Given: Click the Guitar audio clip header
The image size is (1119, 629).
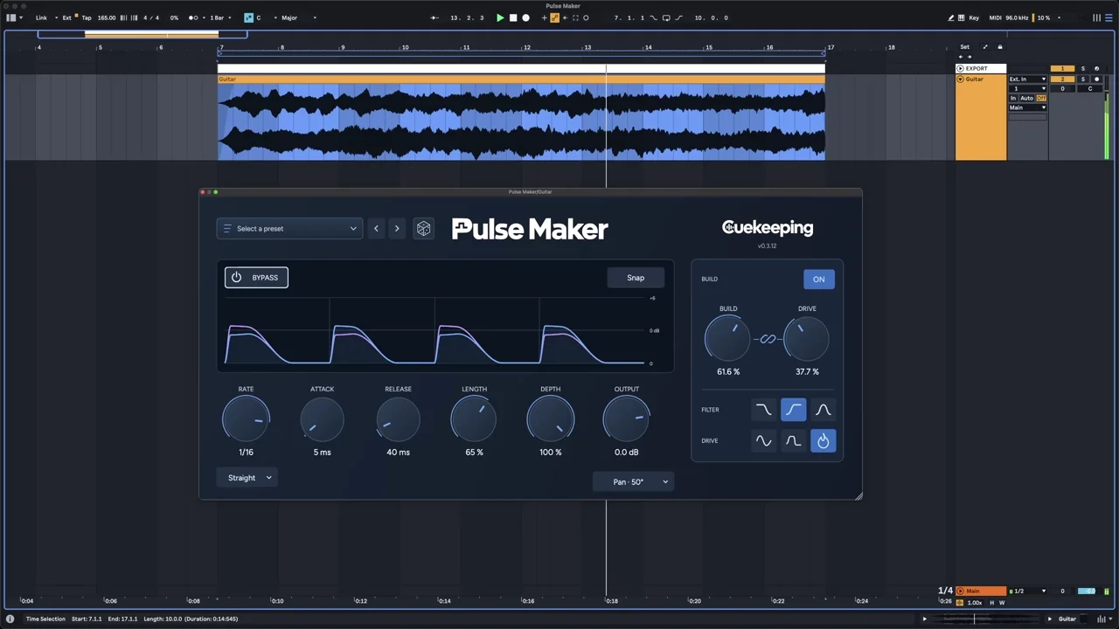Looking at the screenshot, I should 521,79.
